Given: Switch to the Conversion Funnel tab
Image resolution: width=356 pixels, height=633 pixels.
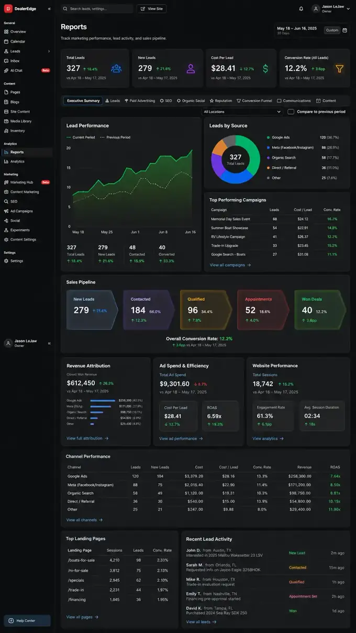Looking at the screenshot, I should tap(254, 101).
